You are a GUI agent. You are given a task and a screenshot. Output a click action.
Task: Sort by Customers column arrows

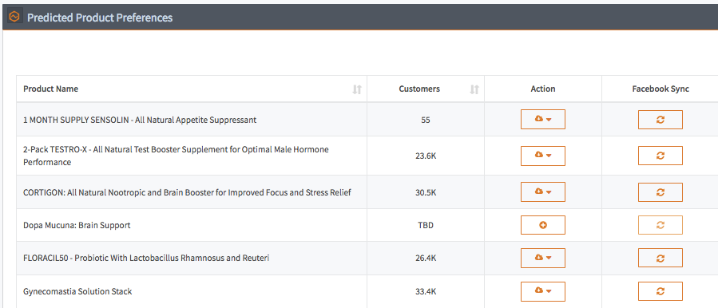[x=474, y=89]
